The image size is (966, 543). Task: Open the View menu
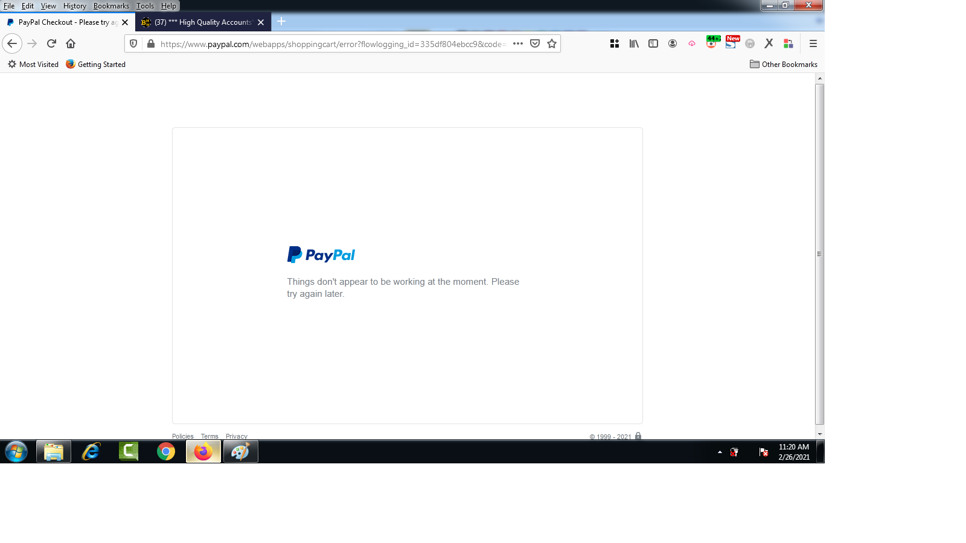(x=48, y=6)
